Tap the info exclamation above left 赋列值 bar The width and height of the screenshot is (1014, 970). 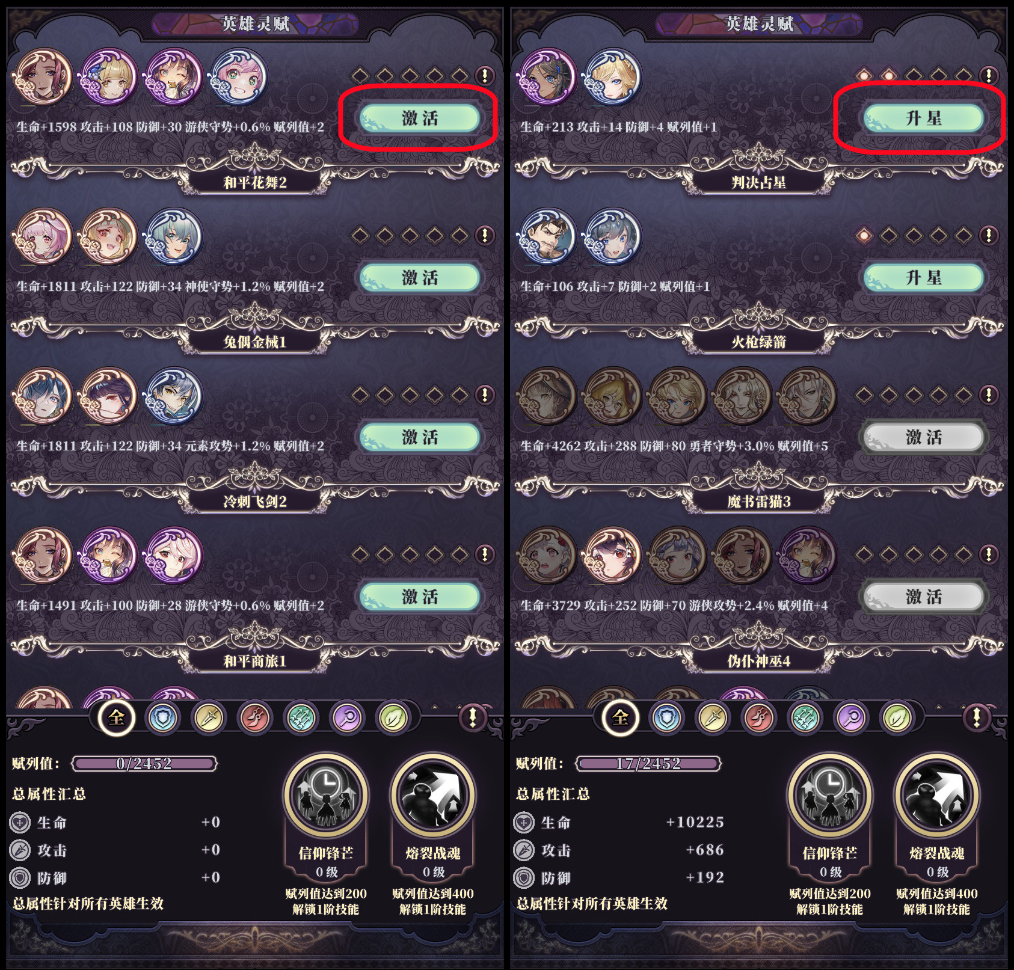[473, 717]
